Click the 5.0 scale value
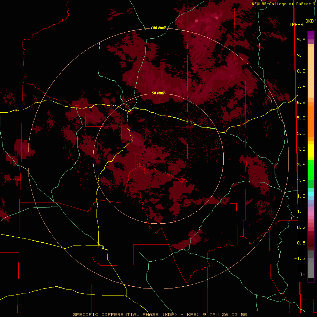Image resolution: width=317 pixels, height=317 pixels. coord(301,133)
